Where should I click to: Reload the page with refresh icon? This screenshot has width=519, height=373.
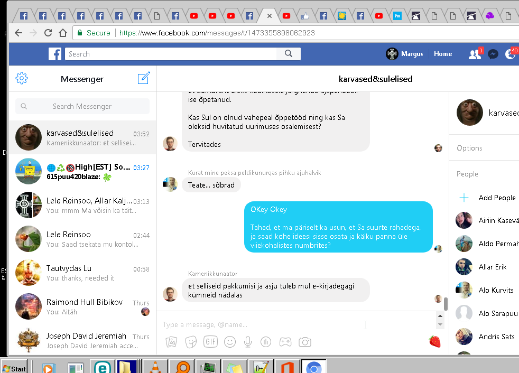click(x=48, y=33)
